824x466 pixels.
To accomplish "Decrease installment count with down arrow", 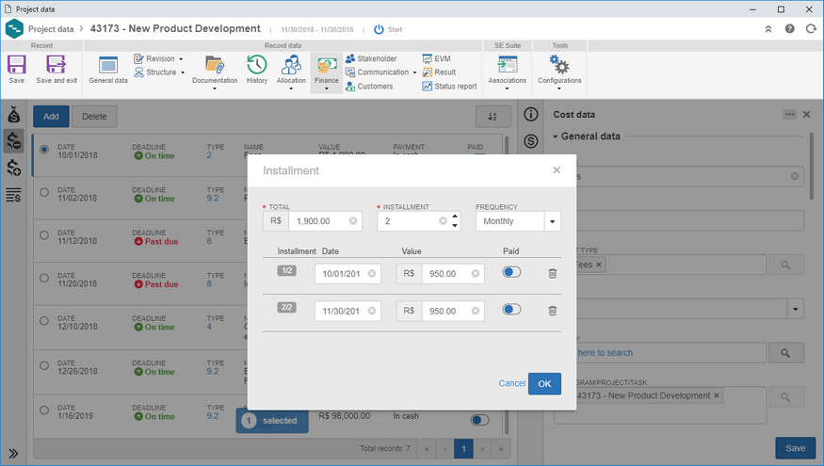I will 455,226.
